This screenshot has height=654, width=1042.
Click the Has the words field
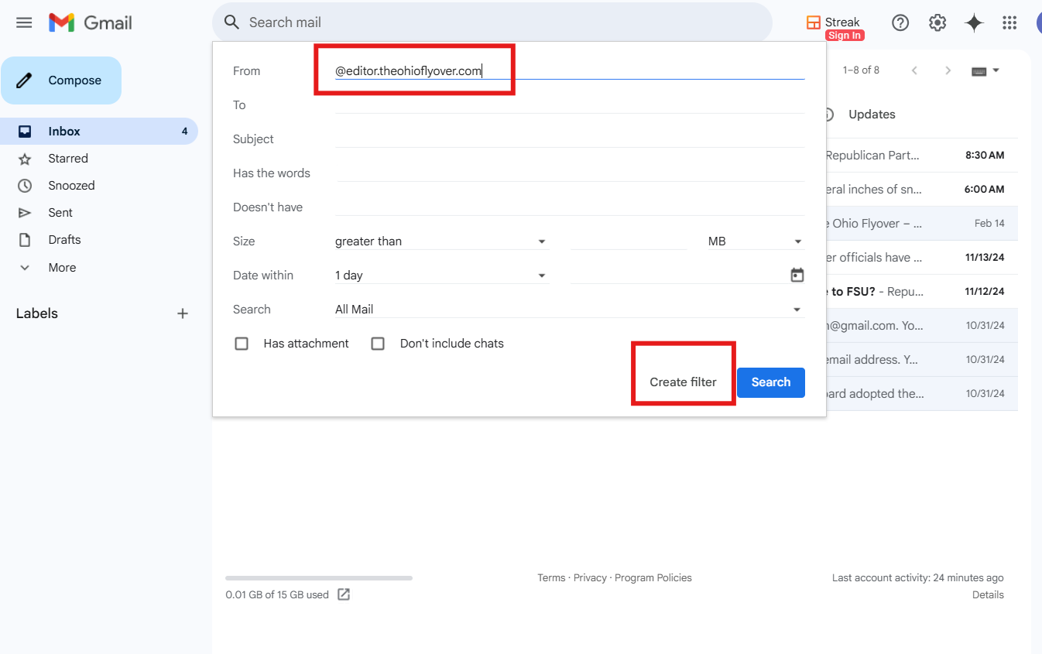570,173
